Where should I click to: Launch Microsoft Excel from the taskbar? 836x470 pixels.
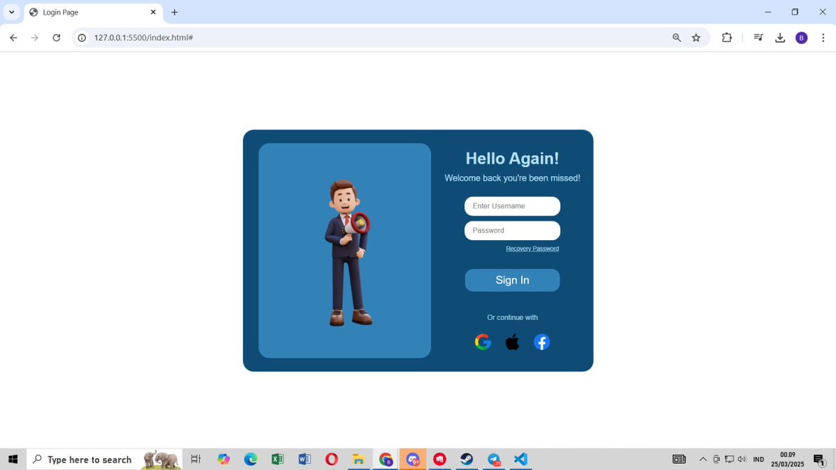click(x=277, y=459)
